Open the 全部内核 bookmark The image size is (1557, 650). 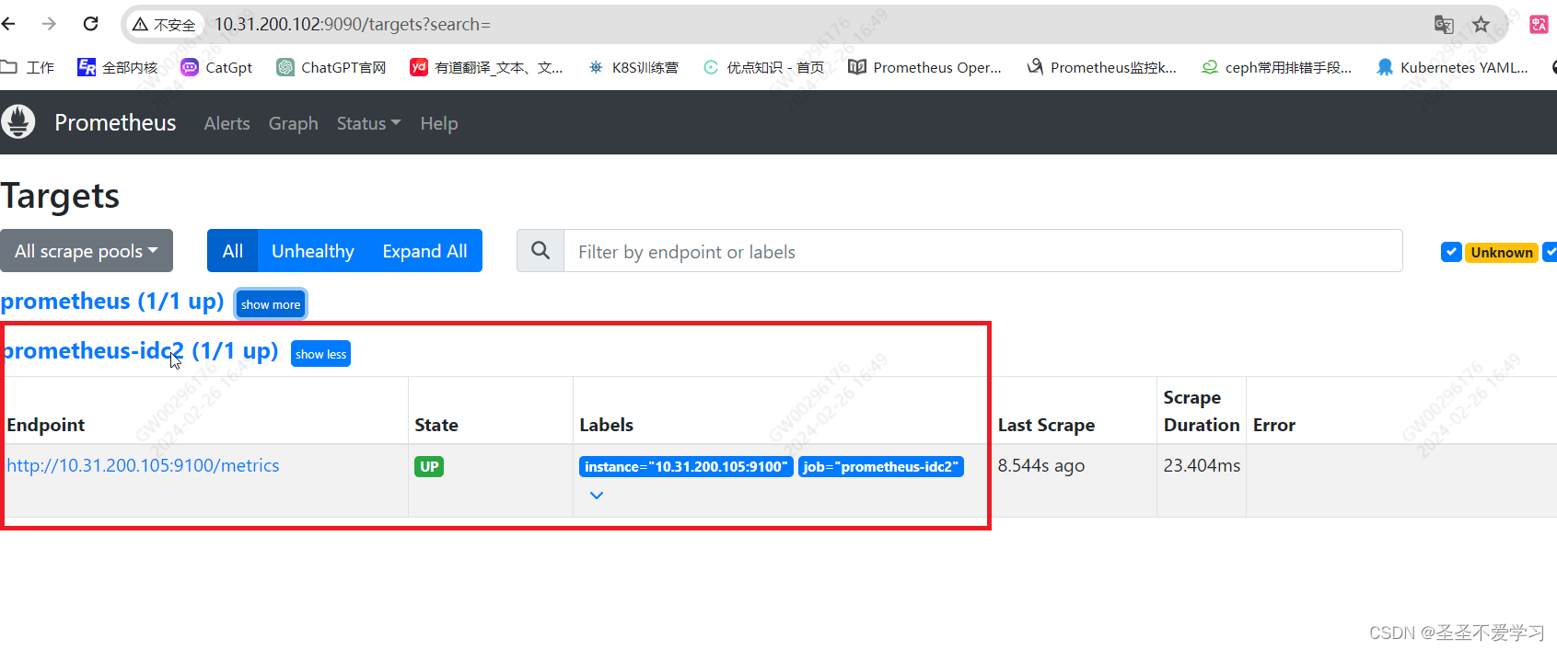pyautogui.click(x=118, y=67)
